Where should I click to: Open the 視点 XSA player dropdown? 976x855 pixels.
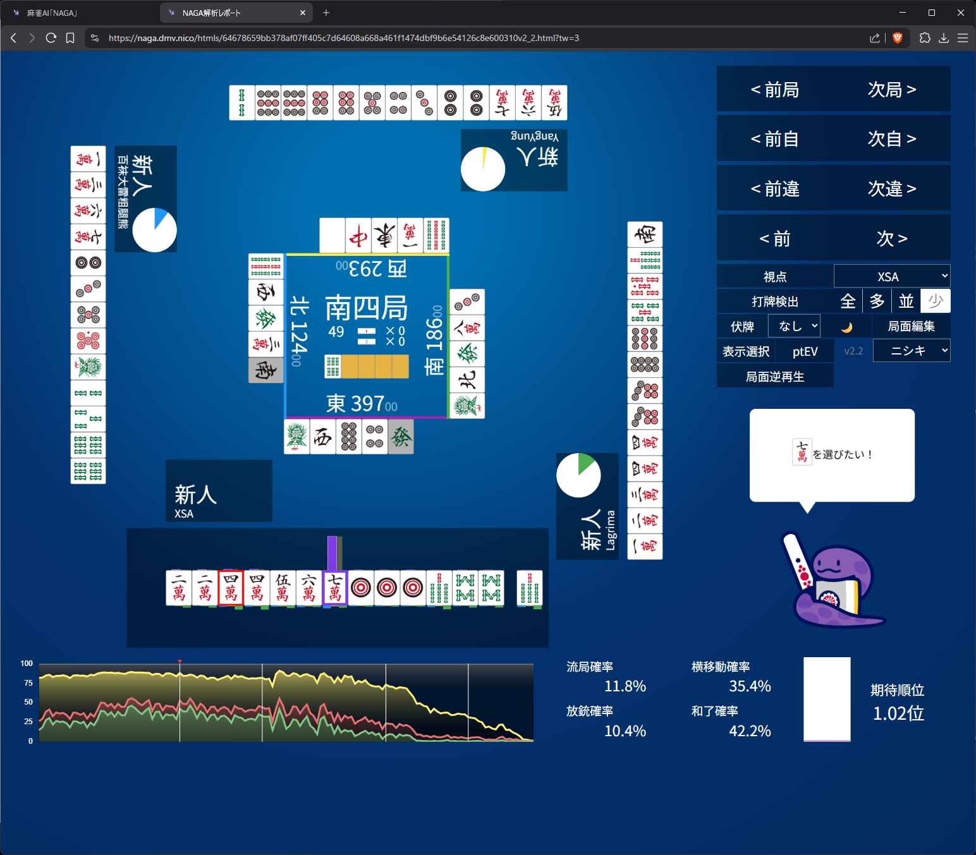891,277
